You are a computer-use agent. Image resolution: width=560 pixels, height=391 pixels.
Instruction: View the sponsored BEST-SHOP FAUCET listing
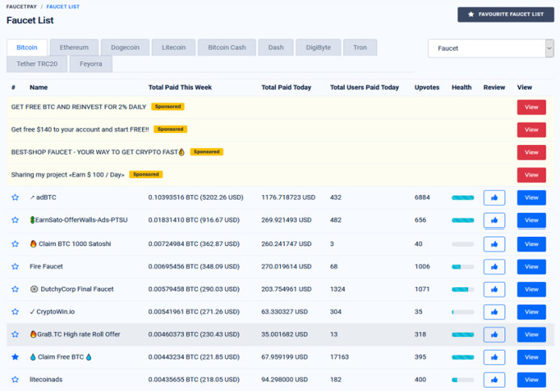(531, 152)
